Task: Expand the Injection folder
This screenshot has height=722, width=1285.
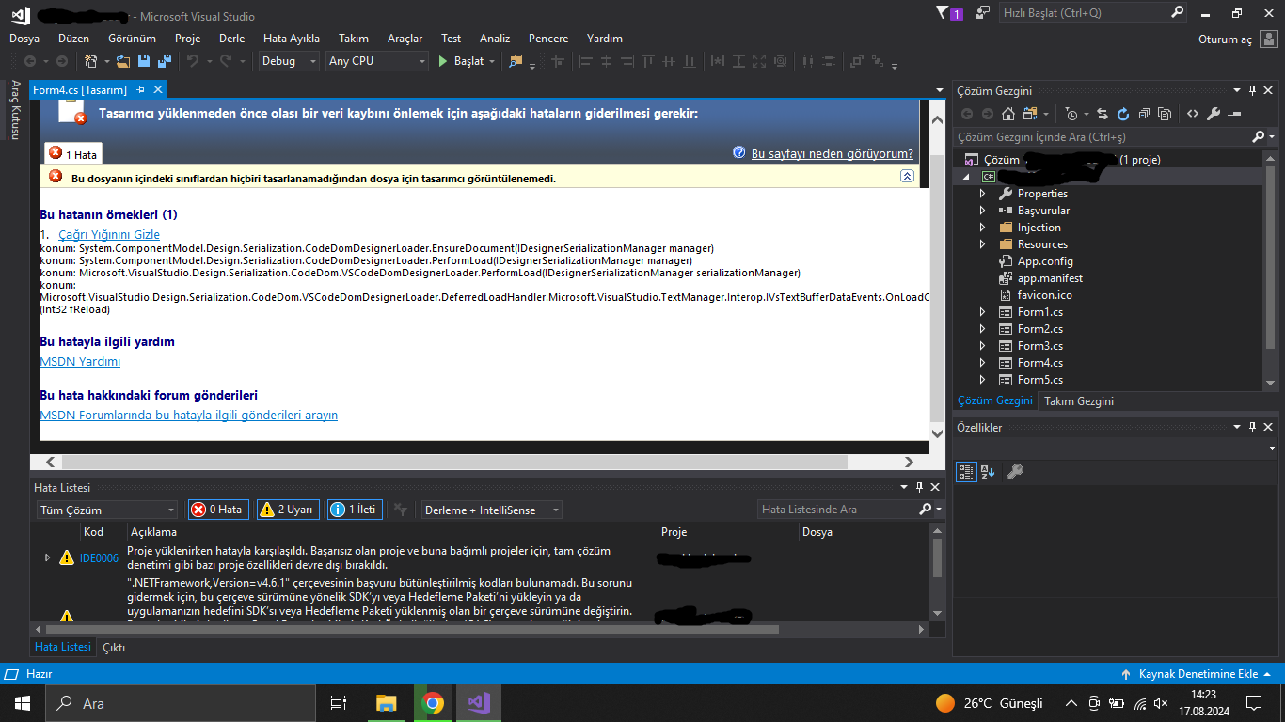Action: [x=983, y=228]
